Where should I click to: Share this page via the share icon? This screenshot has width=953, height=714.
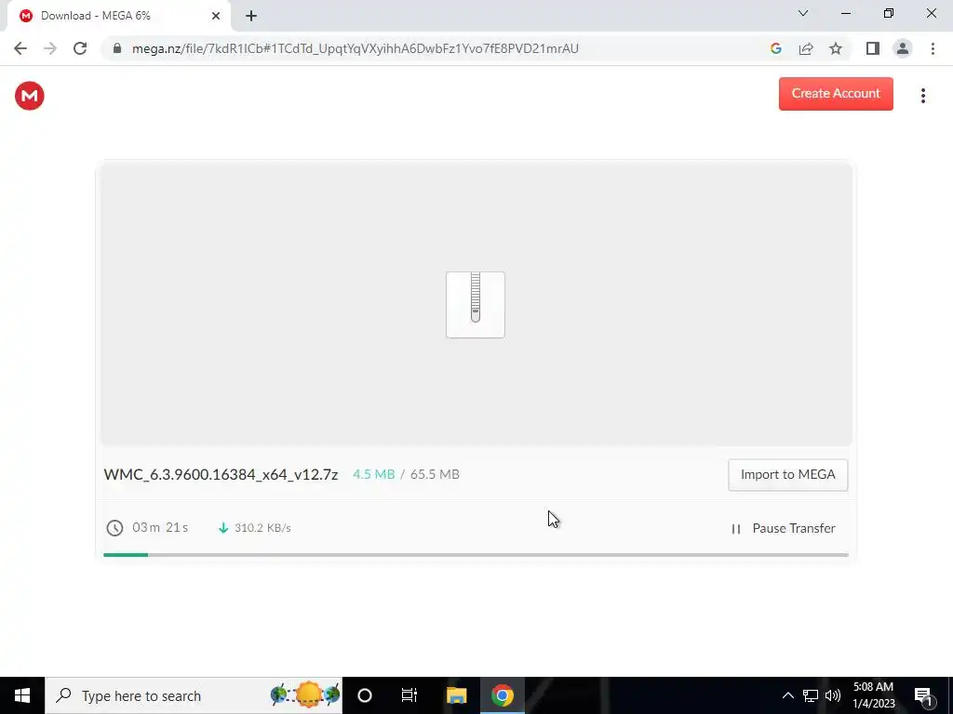806,48
